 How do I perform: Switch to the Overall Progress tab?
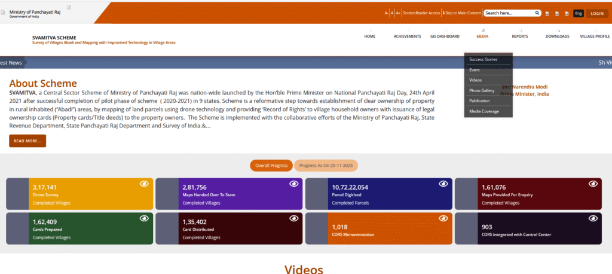click(271, 166)
